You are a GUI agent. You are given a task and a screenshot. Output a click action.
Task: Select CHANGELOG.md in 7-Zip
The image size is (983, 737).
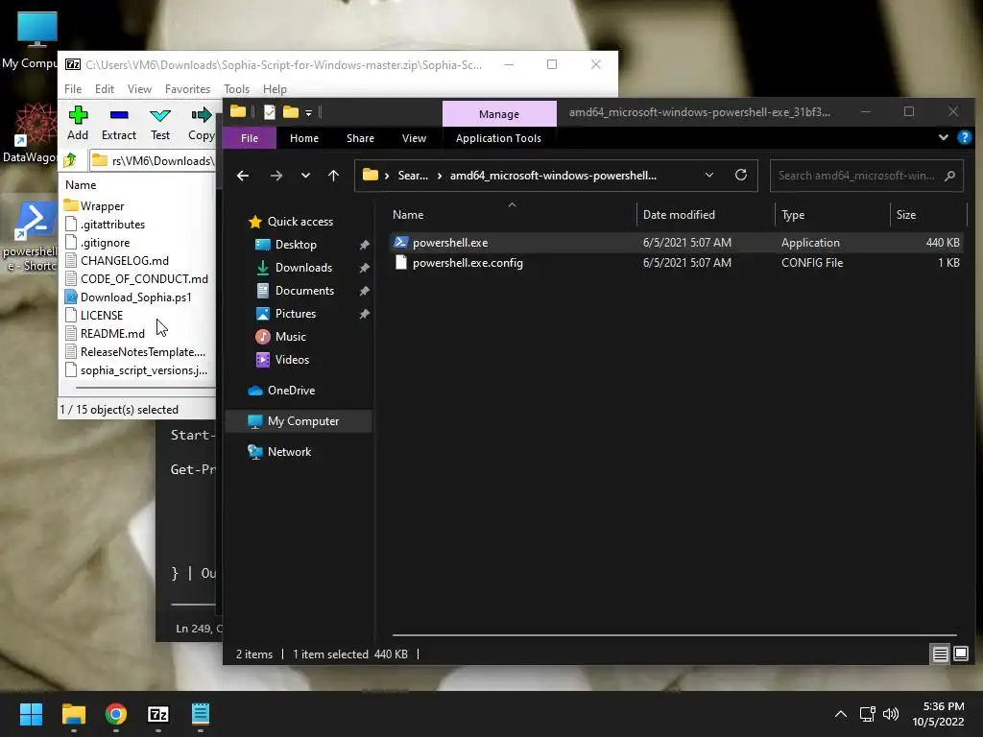[x=116, y=261]
